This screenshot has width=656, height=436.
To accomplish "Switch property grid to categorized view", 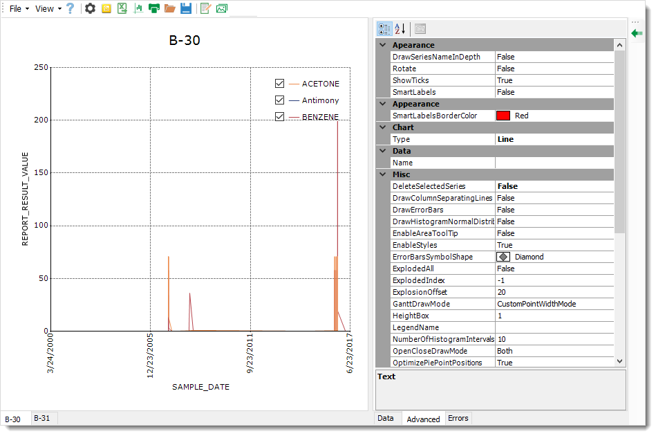I will pyautogui.click(x=384, y=28).
